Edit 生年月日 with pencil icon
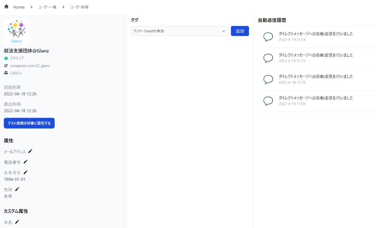 pyautogui.click(x=26, y=172)
